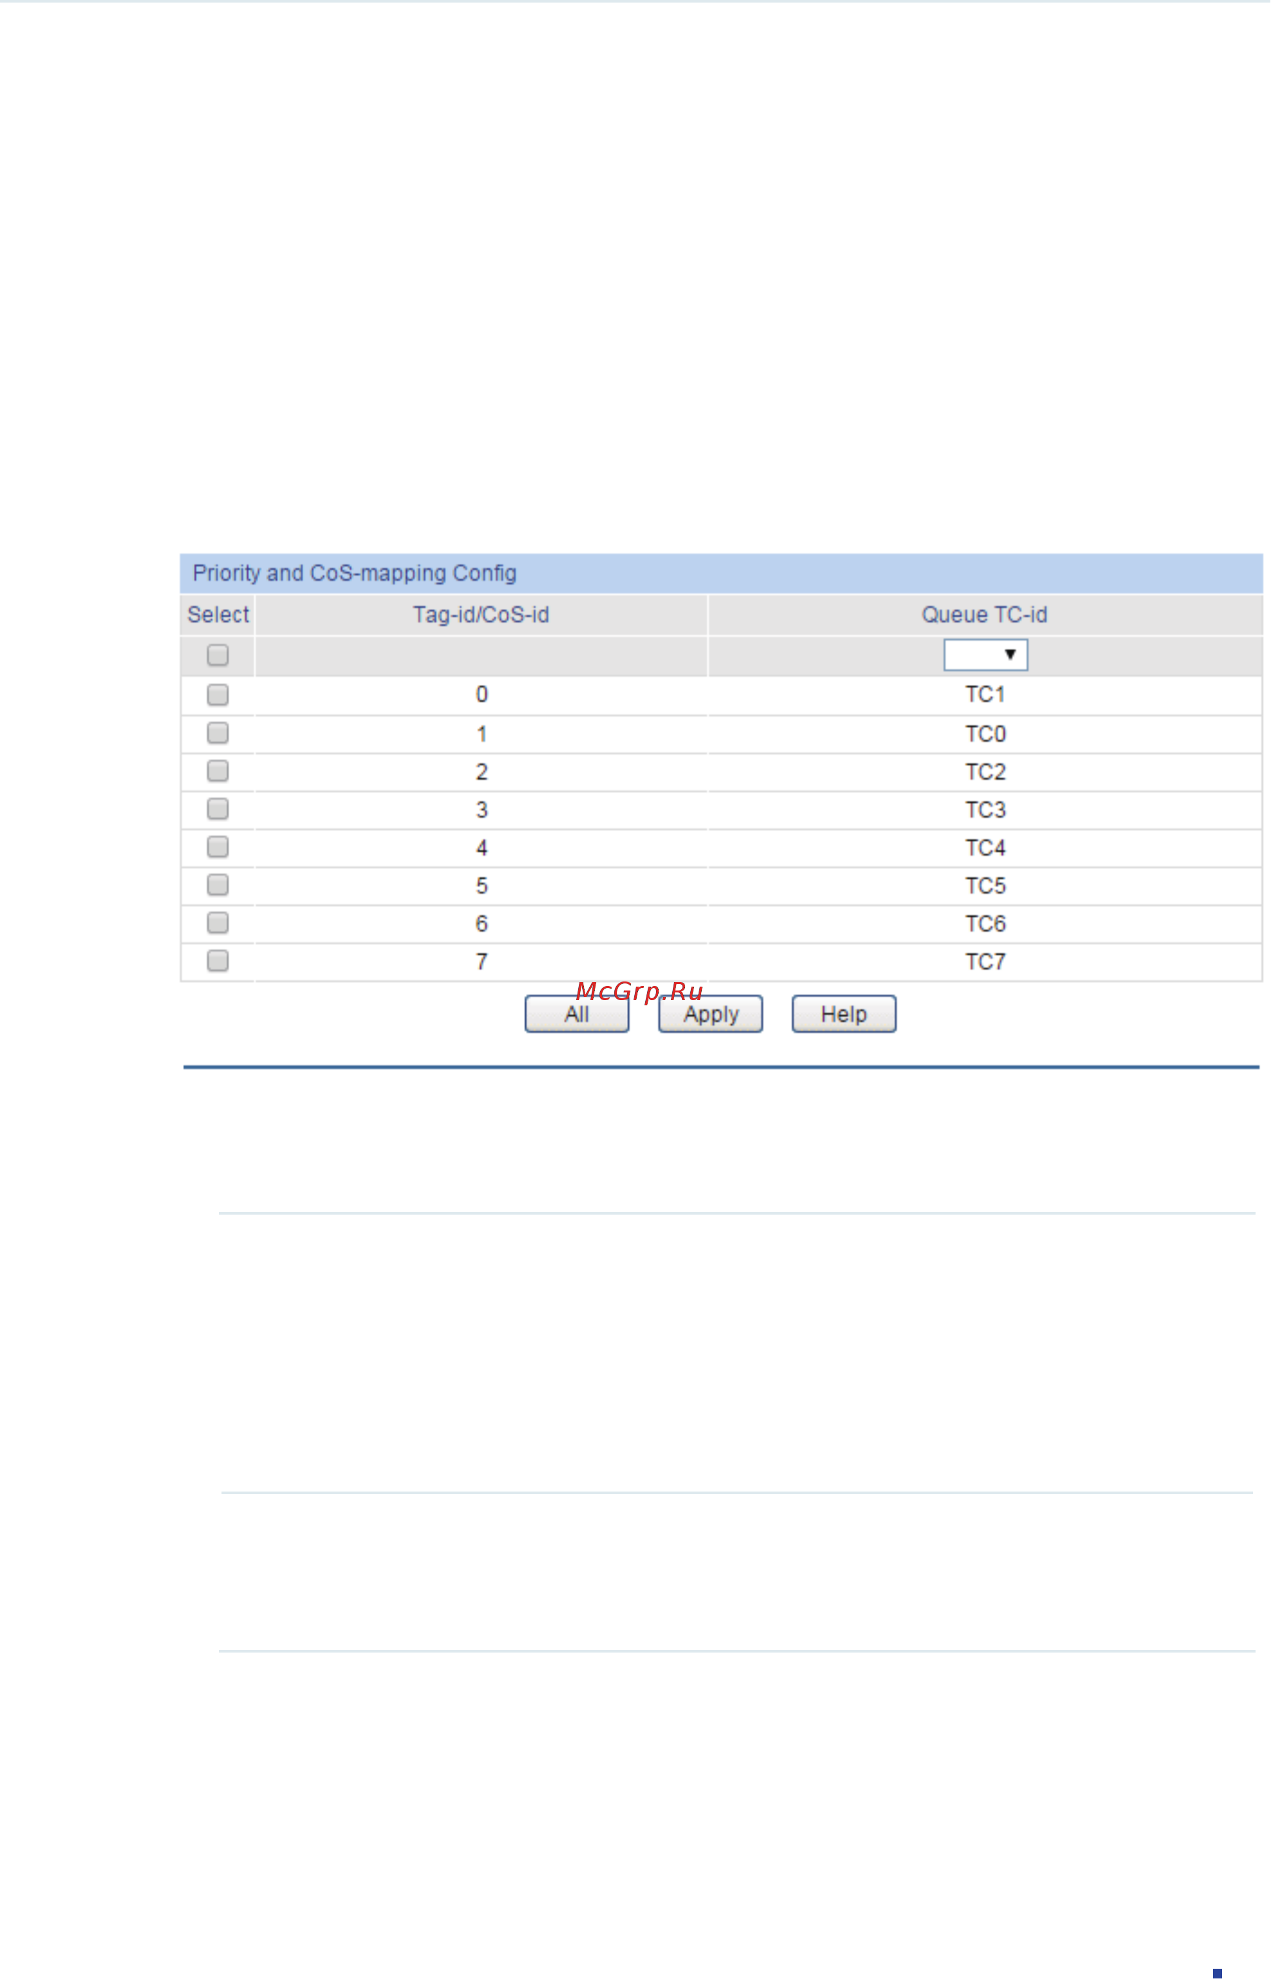Click the TC3 queue value
Image resolution: width=1271 pixels, height=1981 pixels.
pos(985,810)
